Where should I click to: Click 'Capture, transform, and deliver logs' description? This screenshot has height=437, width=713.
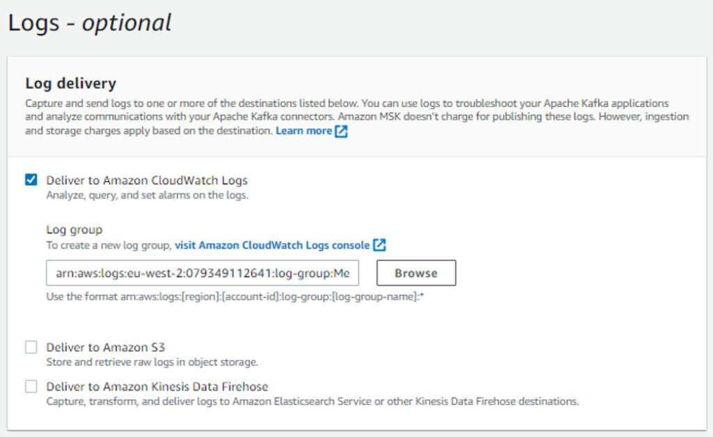313,402
